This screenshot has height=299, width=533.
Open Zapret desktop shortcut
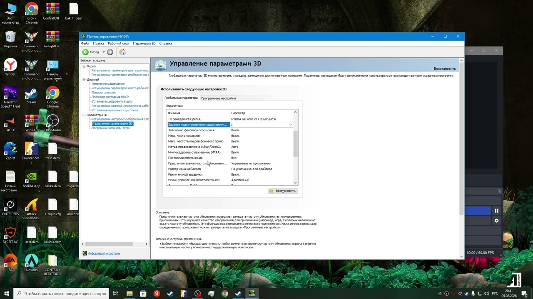10,152
